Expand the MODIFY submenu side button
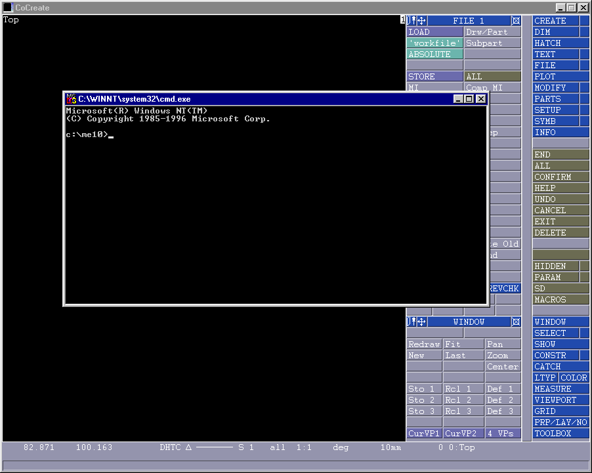Screen dimensions: 592x473 coord(584,88)
